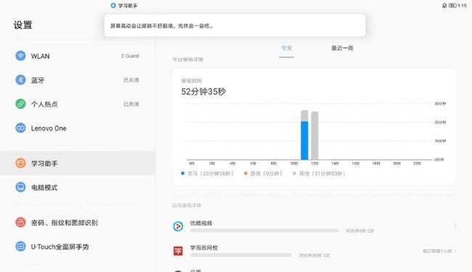Image resolution: width=472 pixels, height=272 pixels.
Task: Switch to the 今天 tab
Action: 286,48
